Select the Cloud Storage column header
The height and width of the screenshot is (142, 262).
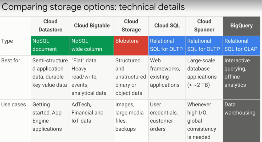[x=131, y=26]
